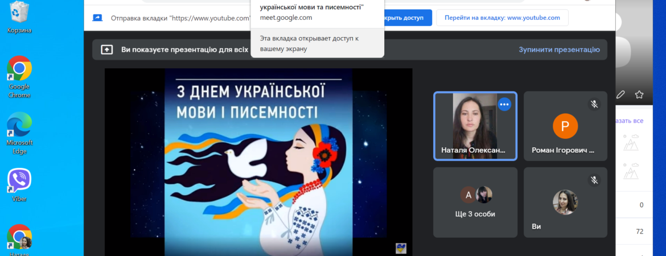Click the Ukrainian heart badge on slide corner
The width and height of the screenshot is (666, 256).
401,249
